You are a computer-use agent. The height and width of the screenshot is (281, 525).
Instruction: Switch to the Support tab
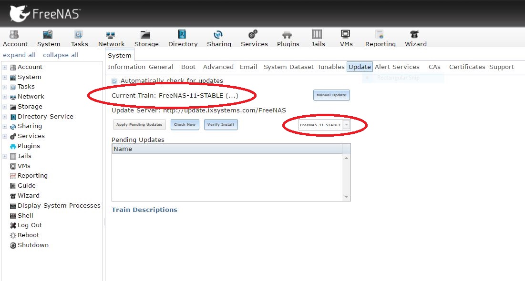tap(502, 67)
